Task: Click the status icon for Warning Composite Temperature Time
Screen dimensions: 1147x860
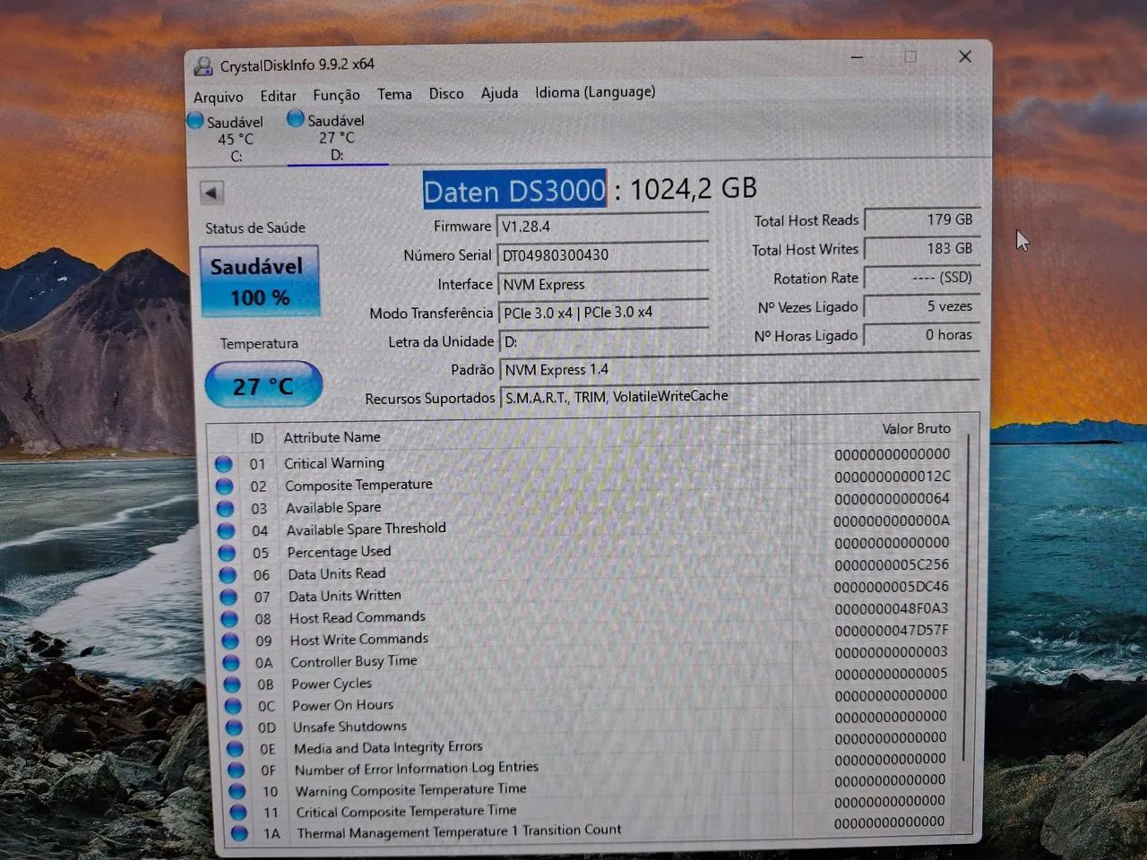Action: (237, 792)
